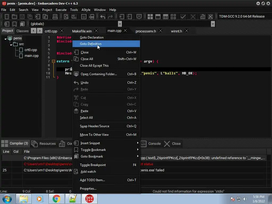Collapse the src folder node
This screenshot has height=204, width=272.
(11, 45)
